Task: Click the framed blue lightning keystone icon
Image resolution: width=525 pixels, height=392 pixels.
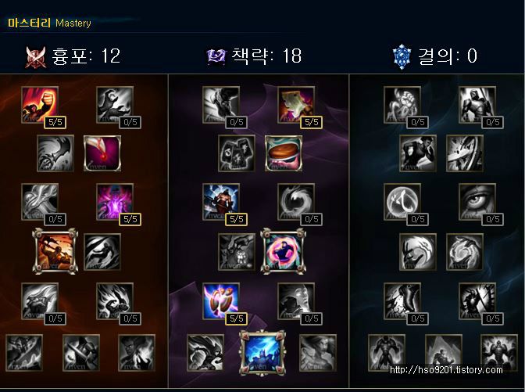Action: 262,352
